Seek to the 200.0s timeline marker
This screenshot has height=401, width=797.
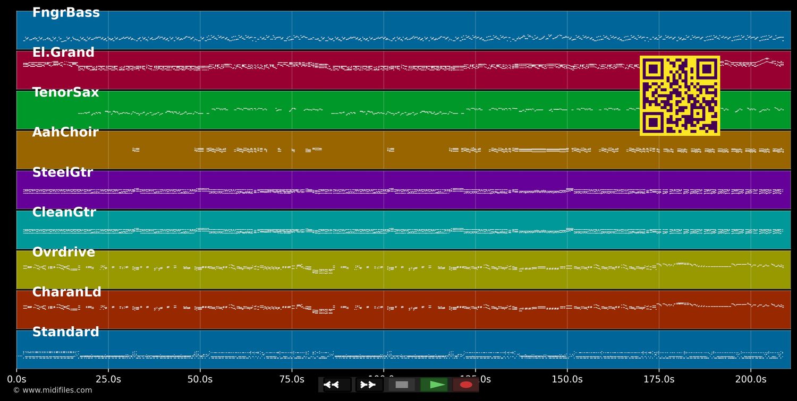750,379
